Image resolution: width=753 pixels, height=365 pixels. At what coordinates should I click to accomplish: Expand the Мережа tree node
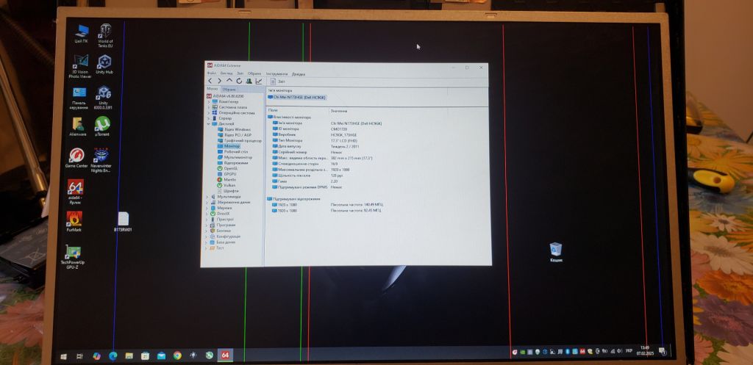(207, 208)
